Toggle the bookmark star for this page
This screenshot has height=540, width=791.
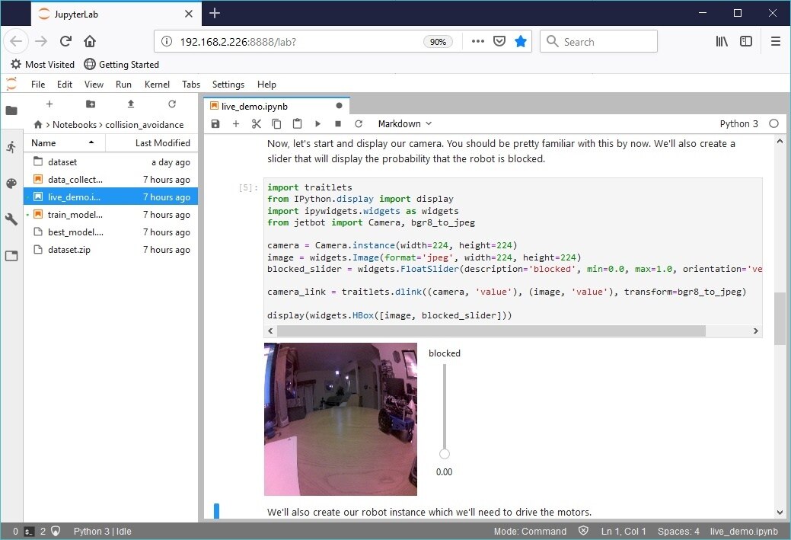tap(521, 42)
